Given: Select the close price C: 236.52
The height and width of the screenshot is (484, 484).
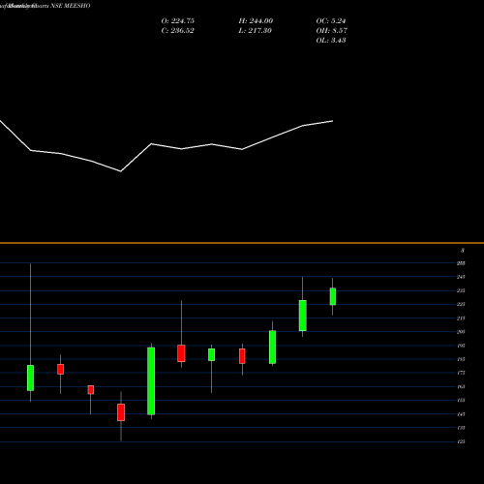Looking at the screenshot, I should (178, 31).
